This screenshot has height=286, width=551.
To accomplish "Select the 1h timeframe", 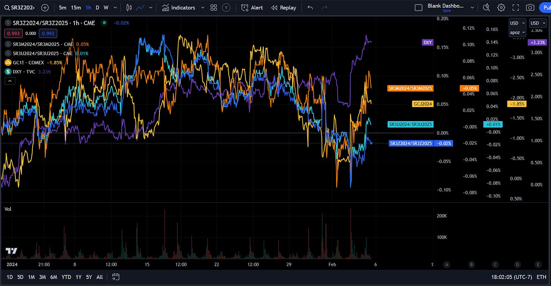I will pos(88,8).
